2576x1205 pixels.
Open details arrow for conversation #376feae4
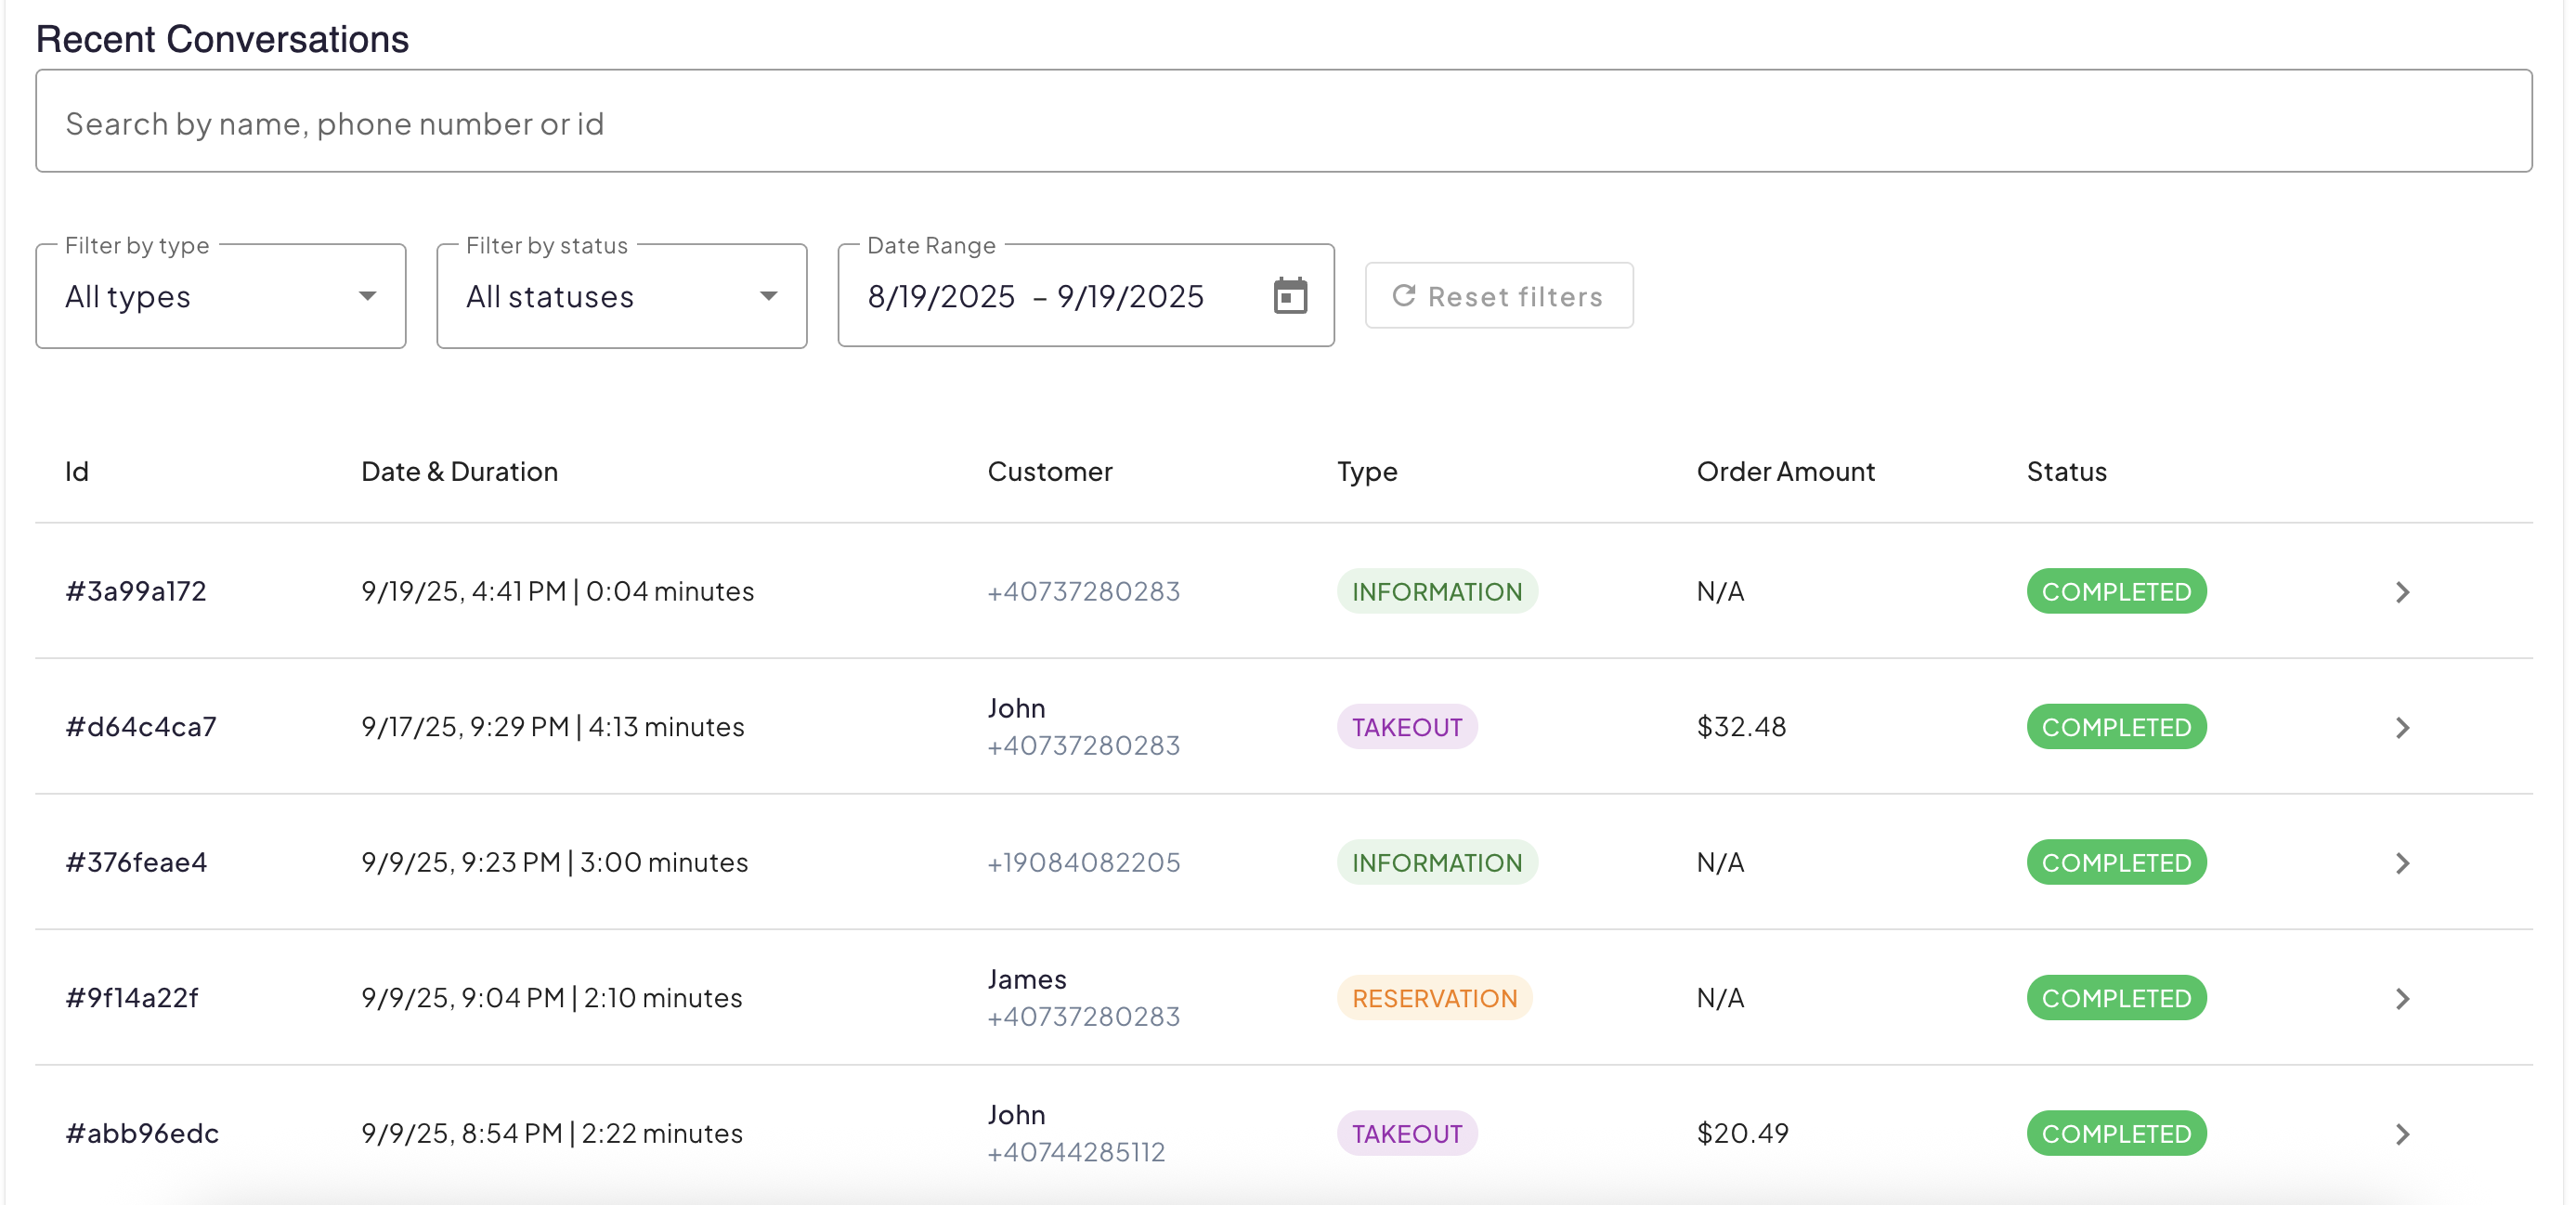point(2402,863)
